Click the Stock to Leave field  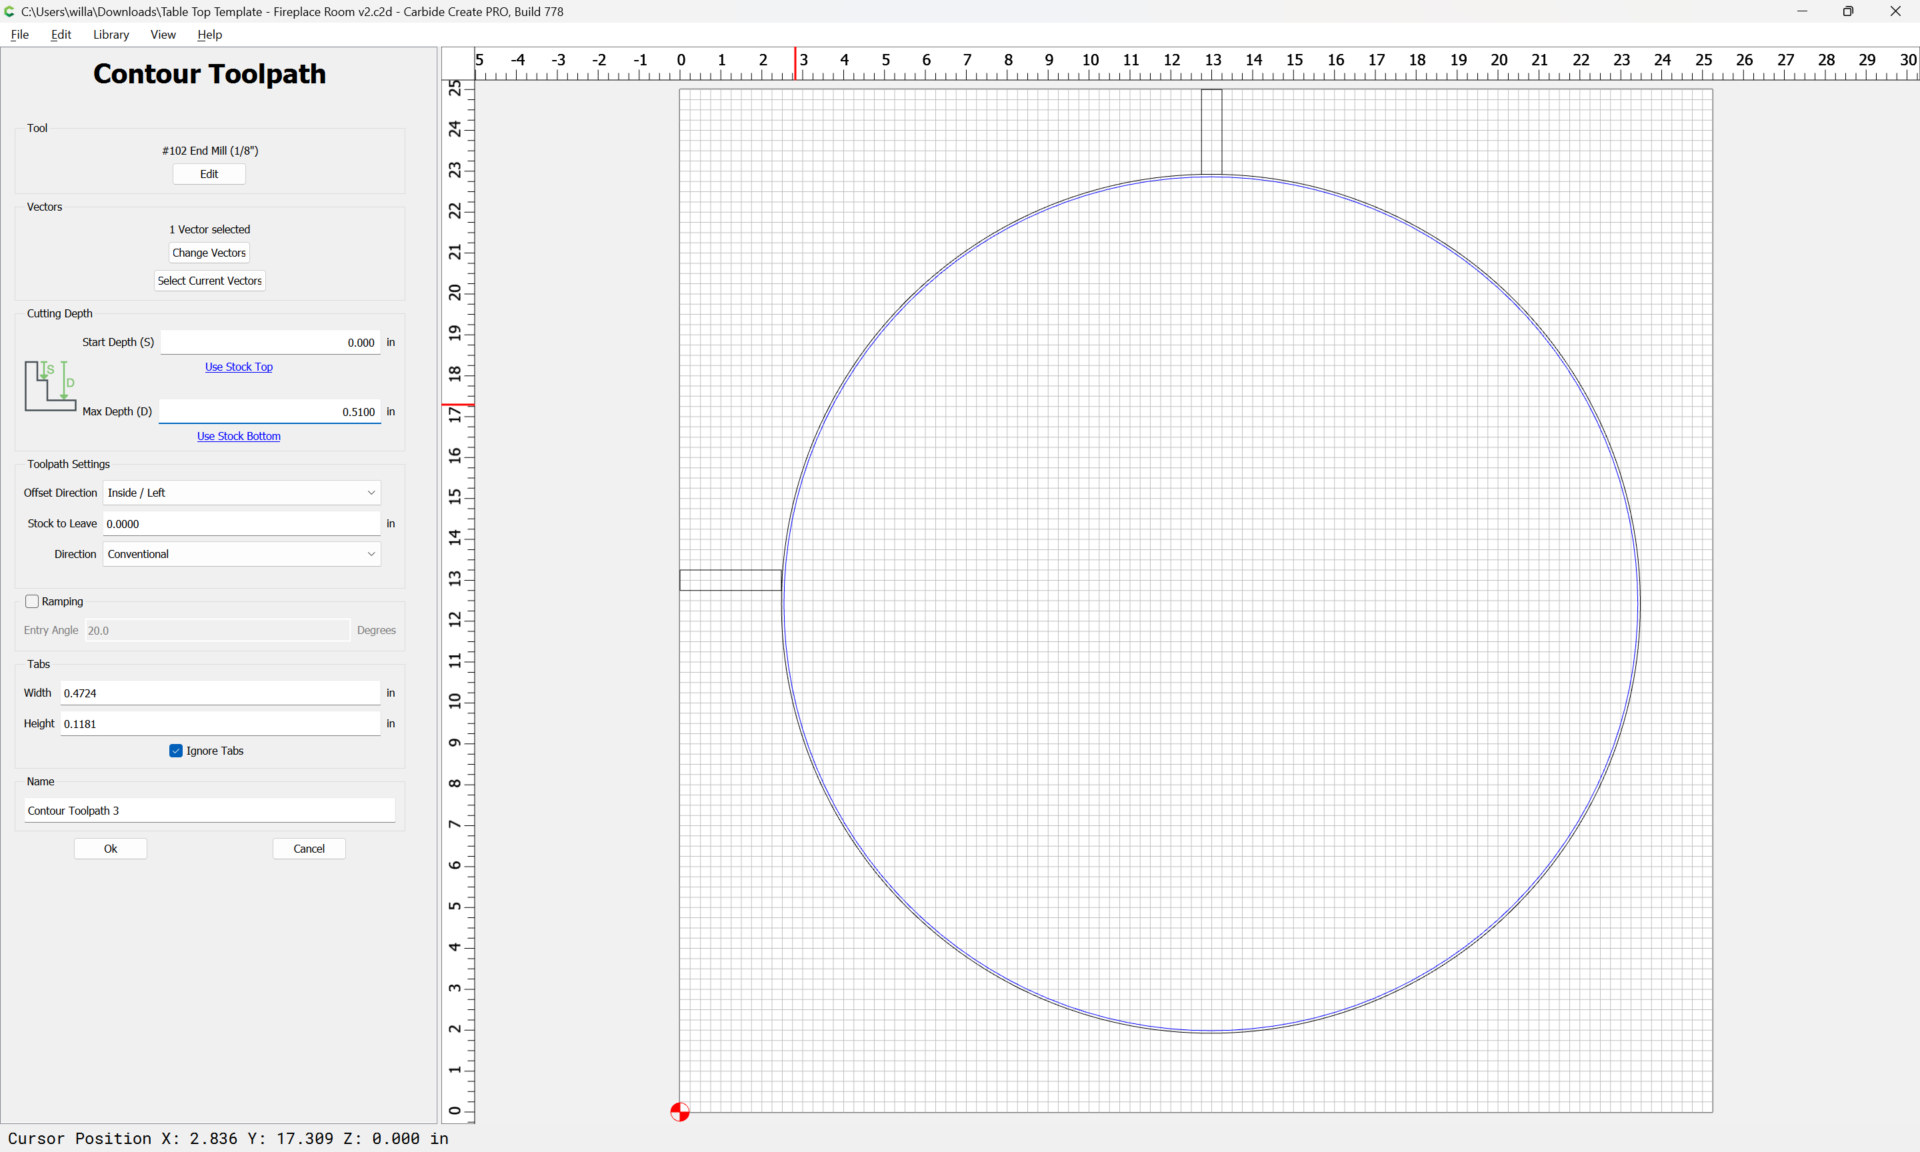pyautogui.click(x=241, y=524)
